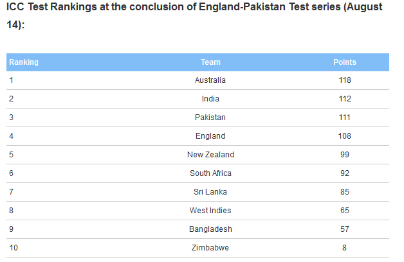This screenshot has width=404, height=262.
Task: Click the ICC Test Rankings heading text
Action: [194, 15]
